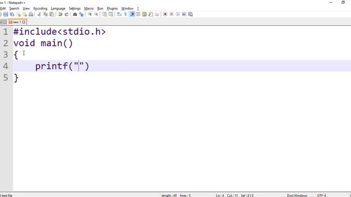Toggle Show All Characters pilcrow icon
This screenshot has width=351, height=197.
click(x=126, y=14)
